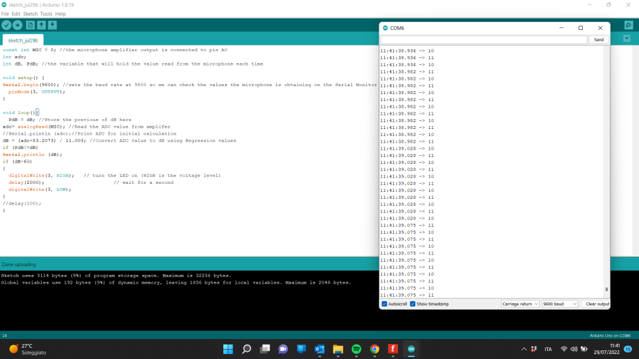Open the tab options arrow dropdown
This screenshot has height=359, width=639.
tap(627, 39)
